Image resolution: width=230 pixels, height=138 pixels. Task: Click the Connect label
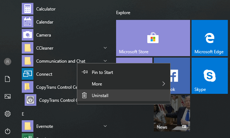(44, 74)
